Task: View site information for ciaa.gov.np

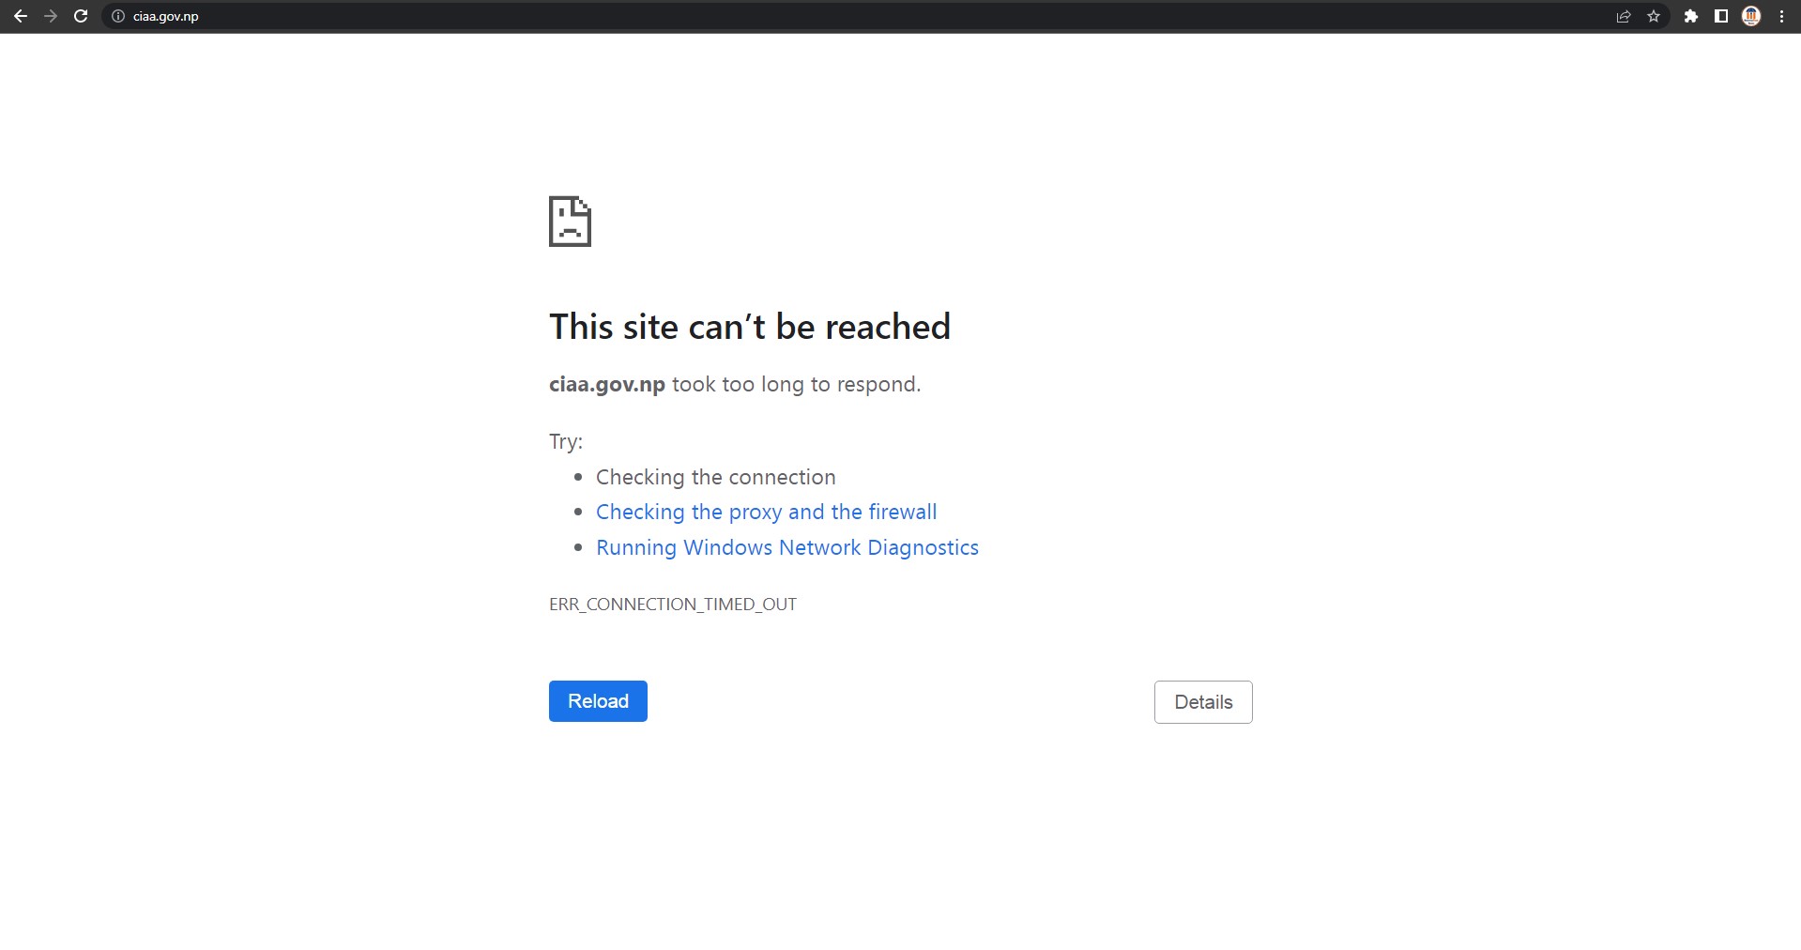Action: point(118,16)
